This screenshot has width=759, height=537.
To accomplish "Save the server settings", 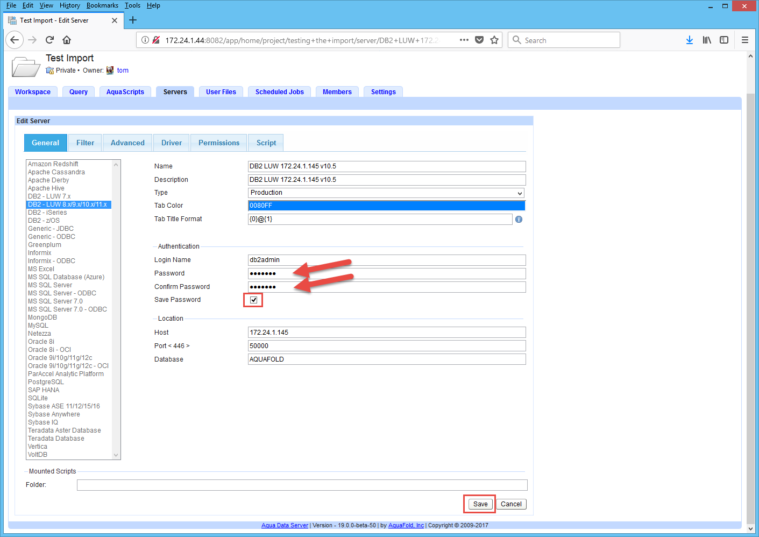I will pos(480,504).
